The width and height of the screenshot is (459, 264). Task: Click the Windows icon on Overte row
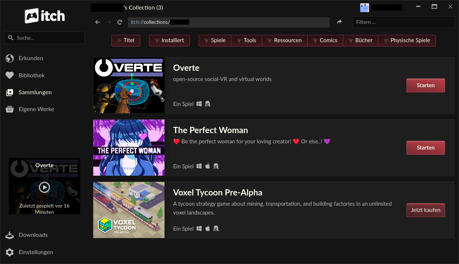click(199, 104)
